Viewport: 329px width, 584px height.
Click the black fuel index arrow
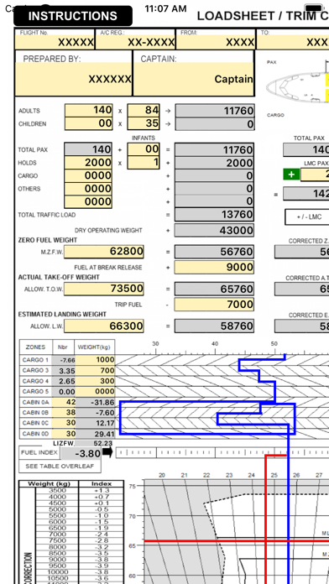tap(107, 452)
